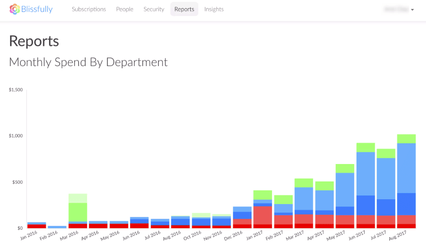Click the Blissfully brand name link
This screenshot has width=426, height=243.
point(37,9)
